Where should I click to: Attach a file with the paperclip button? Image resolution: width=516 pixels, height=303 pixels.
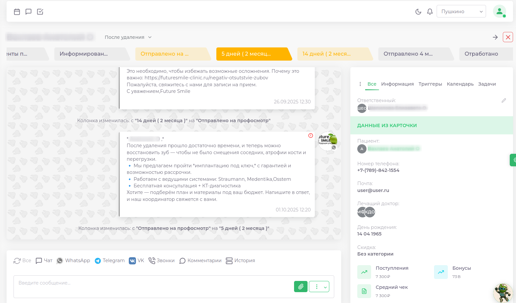click(x=300, y=286)
